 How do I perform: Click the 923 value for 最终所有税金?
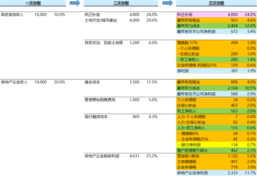[234, 20]
